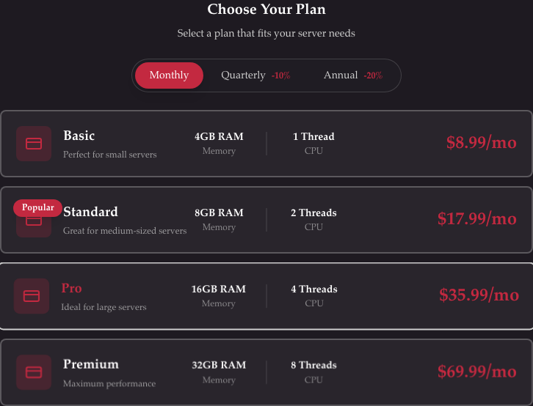This screenshot has height=406, width=533.
Task: Click the -20% annual discount label
Action: [373, 75]
